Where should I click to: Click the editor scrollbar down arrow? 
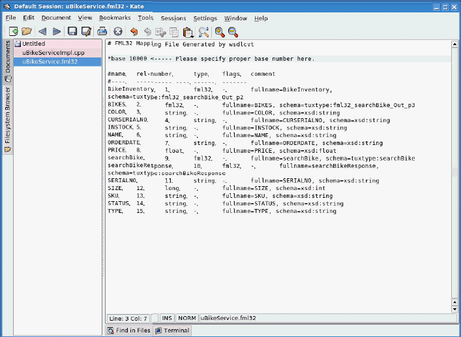point(454,308)
